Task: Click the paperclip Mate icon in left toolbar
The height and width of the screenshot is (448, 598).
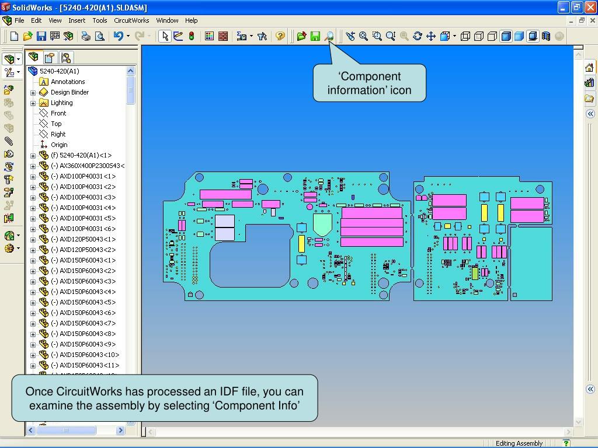Action: click(x=9, y=141)
